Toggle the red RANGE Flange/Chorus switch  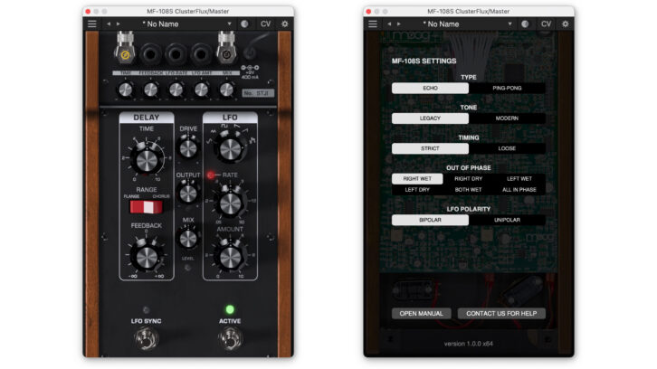146,207
